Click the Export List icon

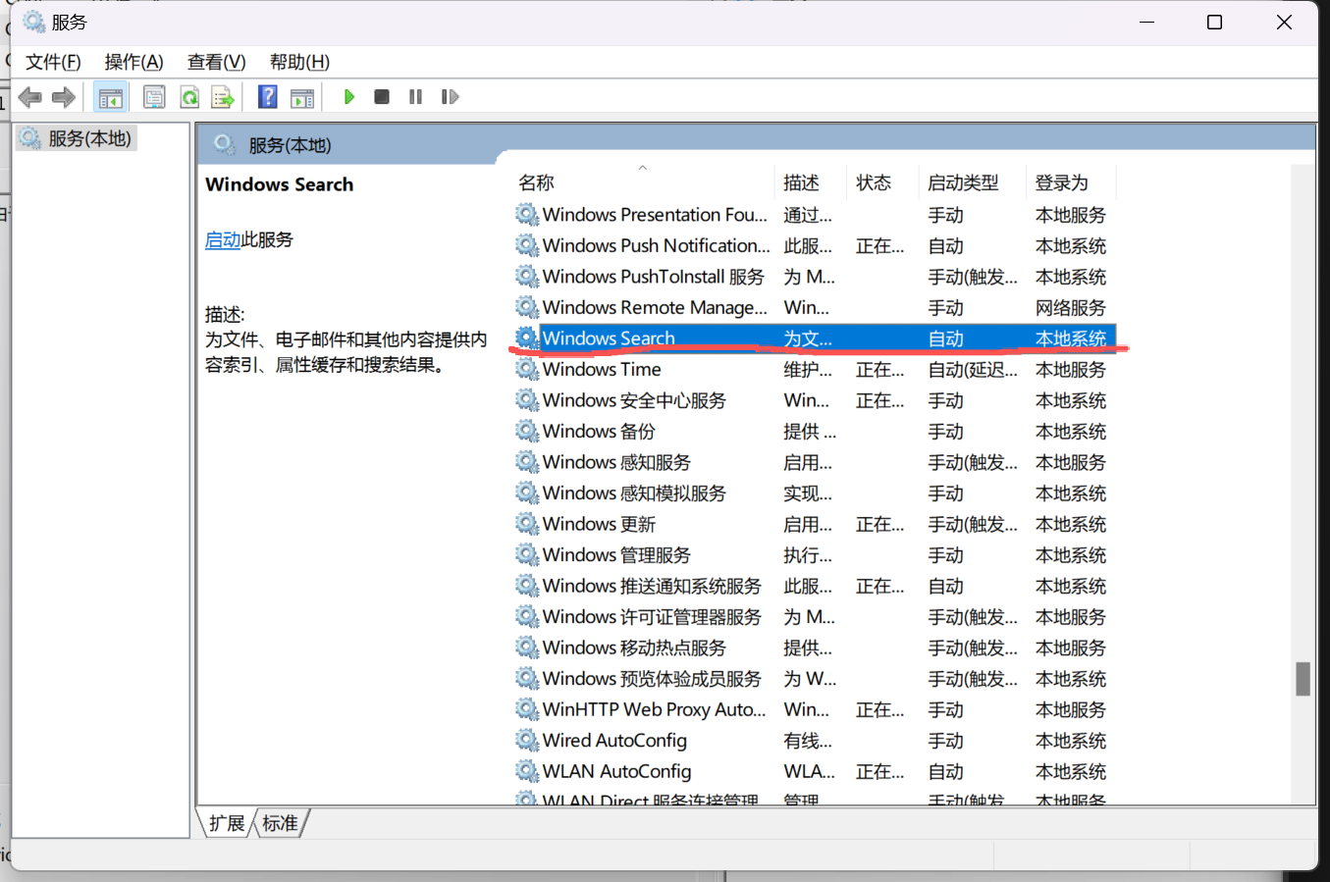tap(222, 96)
